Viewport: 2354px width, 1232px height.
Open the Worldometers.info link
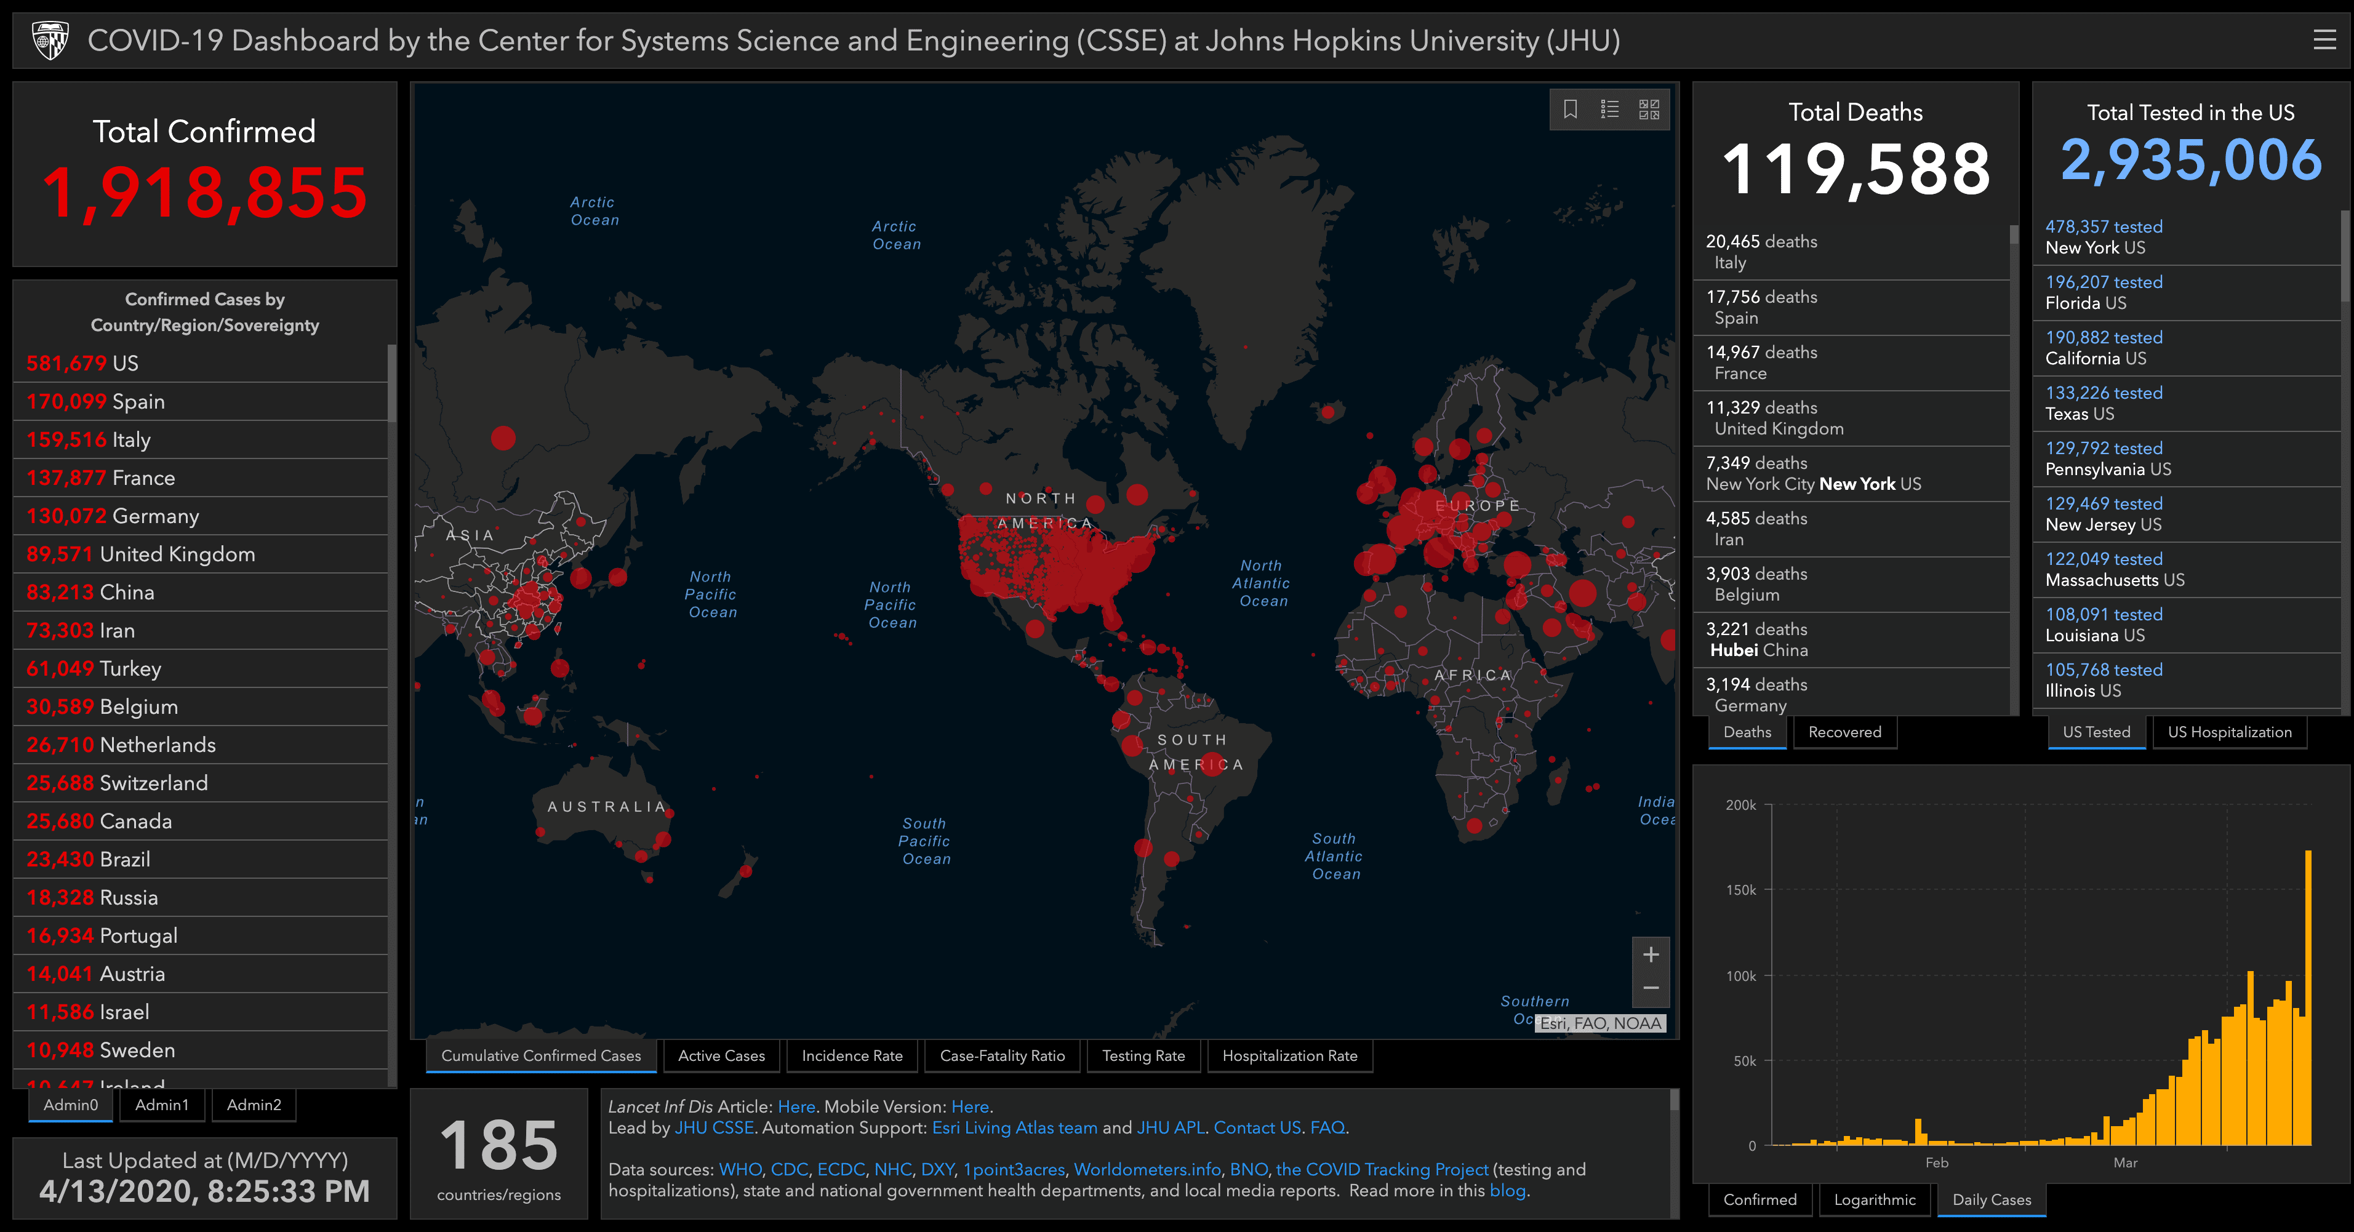pyautogui.click(x=1146, y=1170)
